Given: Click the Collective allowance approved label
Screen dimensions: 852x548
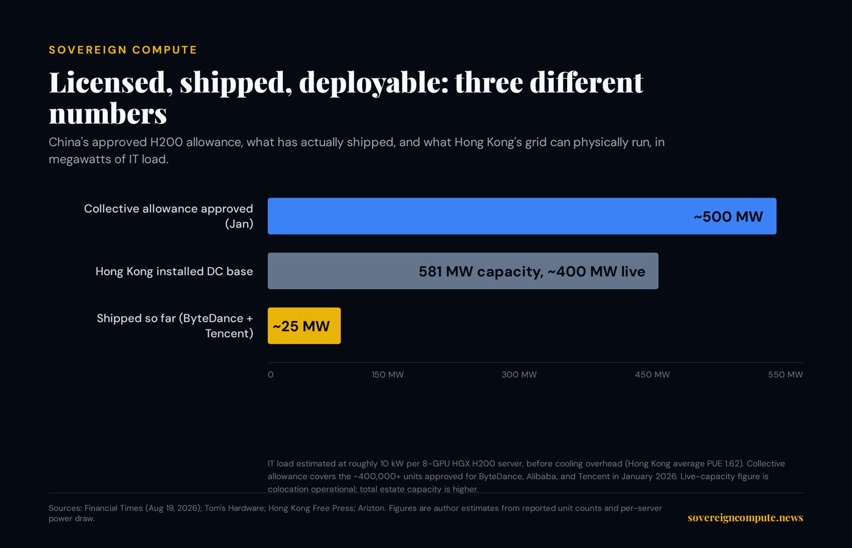Looking at the screenshot, I should (x=169, y=216).
